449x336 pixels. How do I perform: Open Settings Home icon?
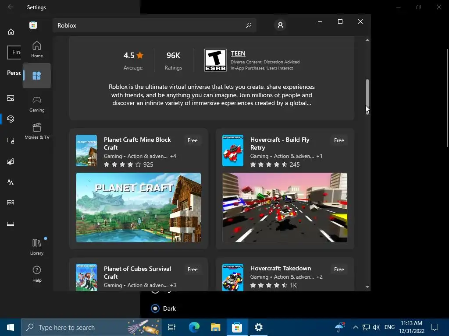point(11,31)
